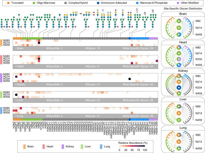The width and height of the screenshot is (205, 153).
Task: Click "#Glycan: 21" in Heart summary bar
Action: [x=93, y=66]
